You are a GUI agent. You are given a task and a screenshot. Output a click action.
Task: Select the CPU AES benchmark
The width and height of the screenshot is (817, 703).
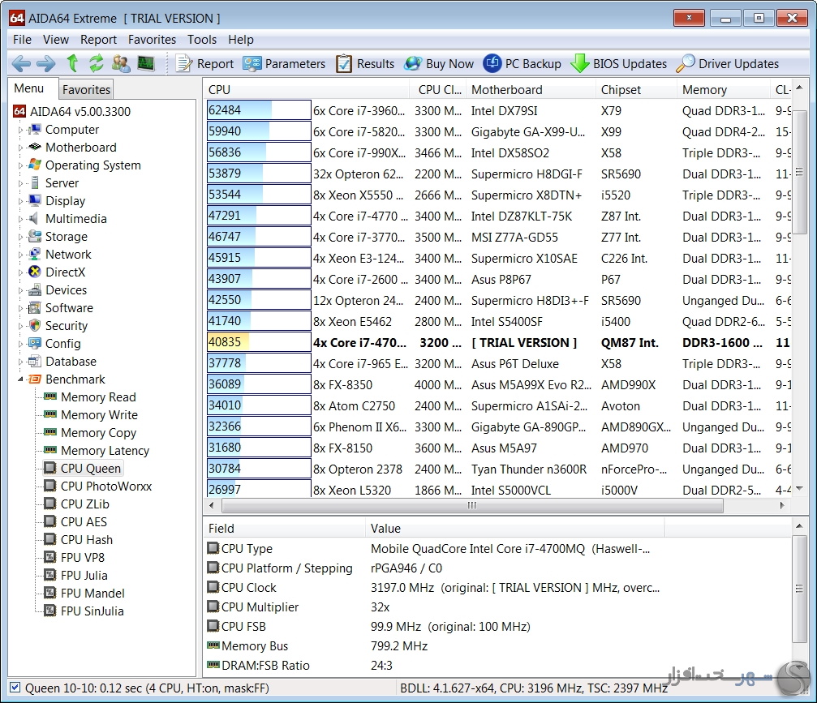coord(84,522)
